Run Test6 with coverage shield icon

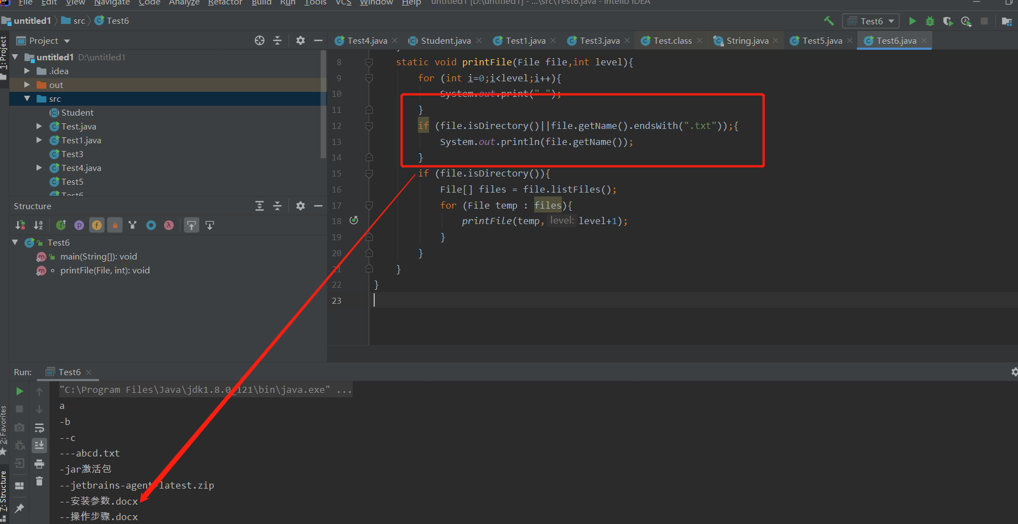(x=948, y=21)
